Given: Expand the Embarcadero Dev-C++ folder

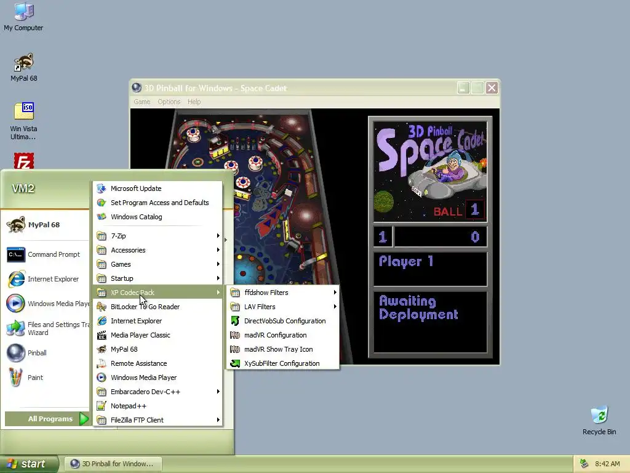Looking at the screenshot, I should (x=158, y=391).
